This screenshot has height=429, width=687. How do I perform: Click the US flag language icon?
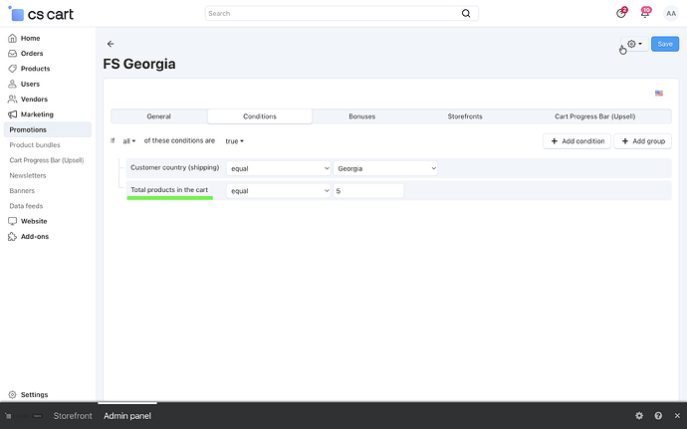(659, 93)
